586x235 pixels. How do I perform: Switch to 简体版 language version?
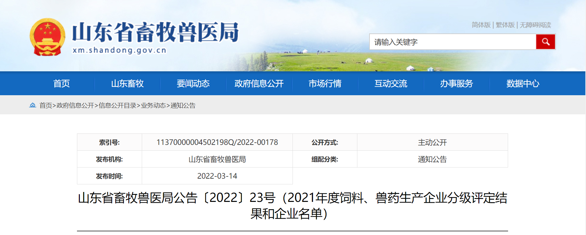[481, 25]
